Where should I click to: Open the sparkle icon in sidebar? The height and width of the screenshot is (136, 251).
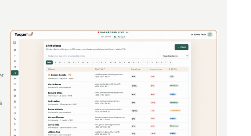(x=15, y=79)
